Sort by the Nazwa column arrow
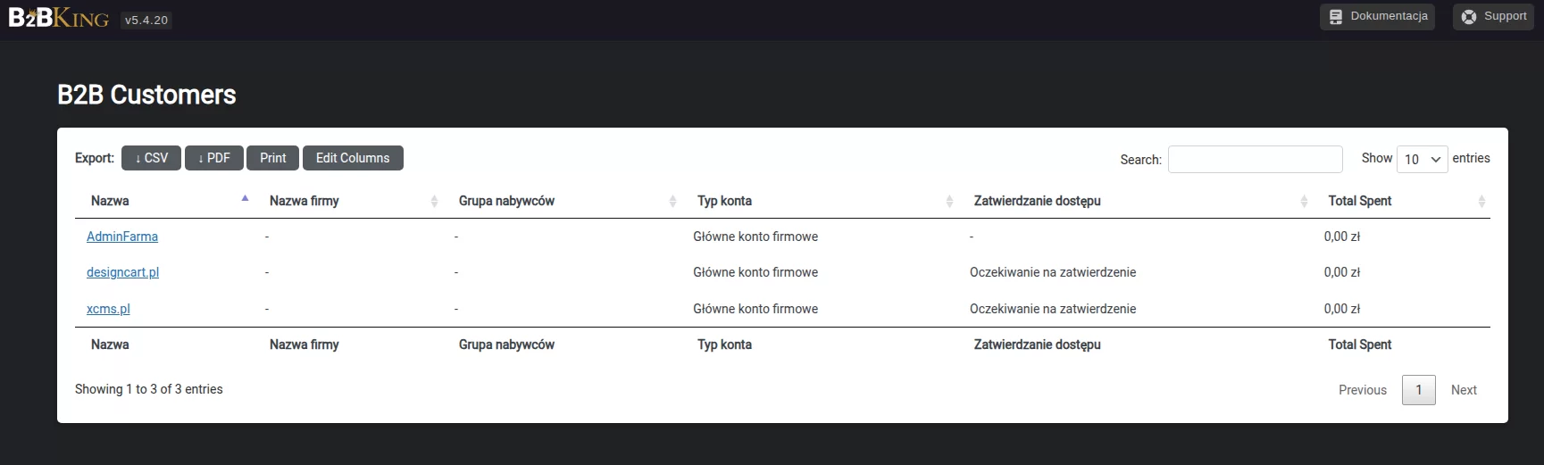The width and height of the screenshot is (1544, 465). 245,199
